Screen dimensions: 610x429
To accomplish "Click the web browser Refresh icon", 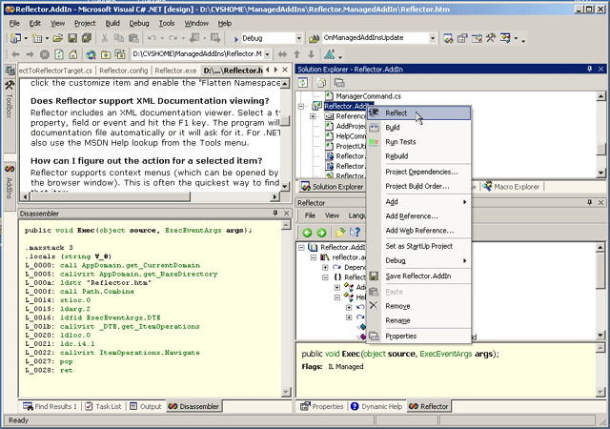I will pyautogui.click(x=59, y=54).
